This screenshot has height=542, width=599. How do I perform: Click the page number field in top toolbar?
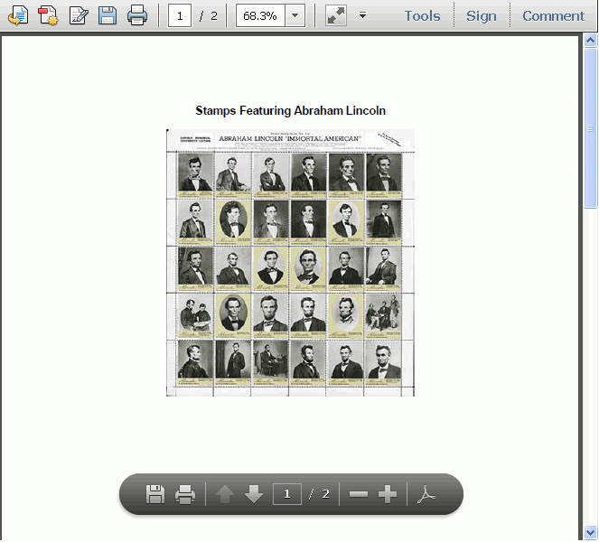pyautogui.click(x=180, y=15)
